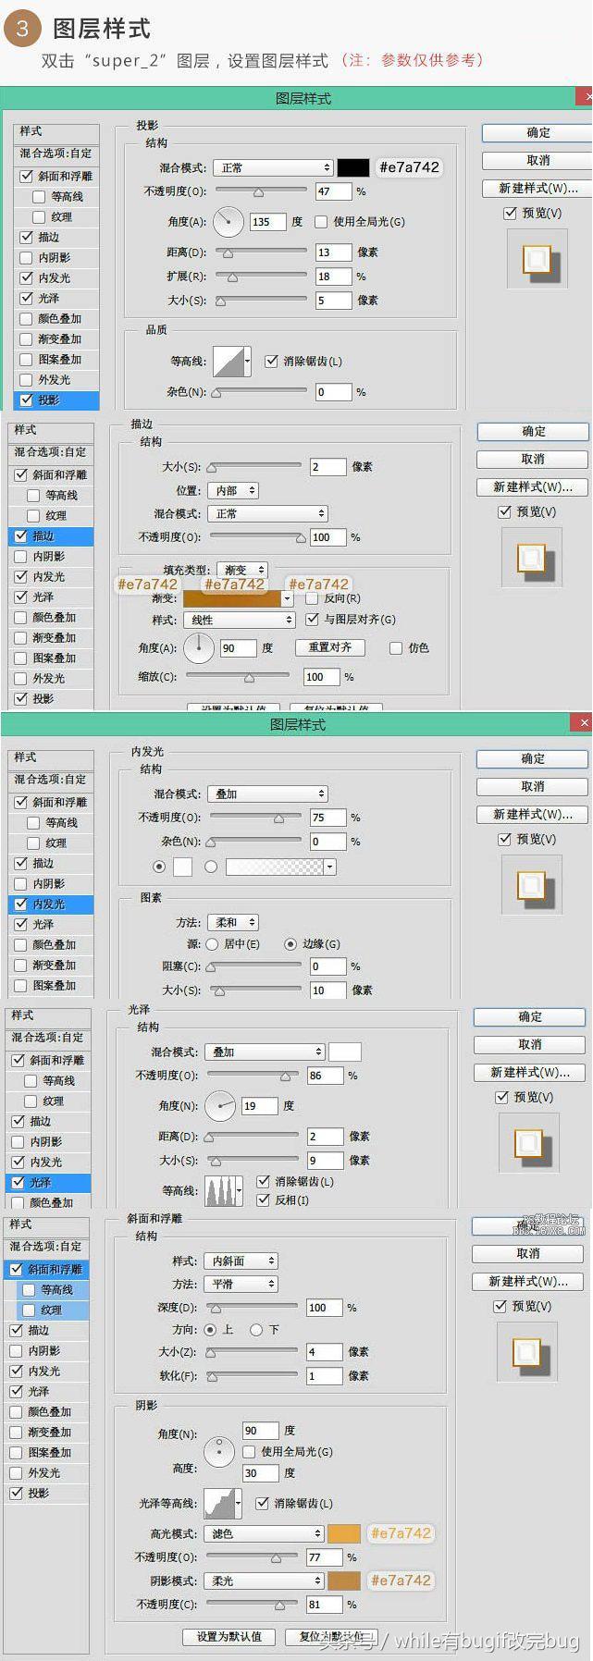The height and width of the screenshot is (1661, 593).
Task: Open the 内发光 gradient picker dropdown arrow
Action: 330,867
